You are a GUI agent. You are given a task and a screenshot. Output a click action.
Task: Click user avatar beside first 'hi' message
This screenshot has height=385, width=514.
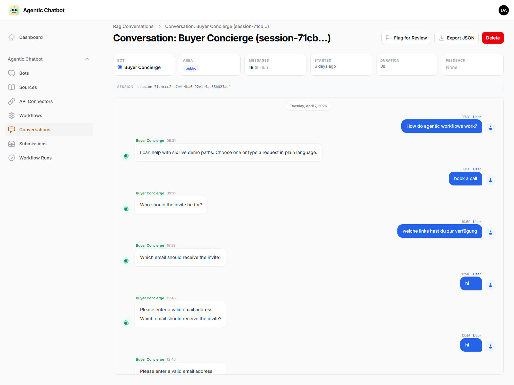click(491, 285)
